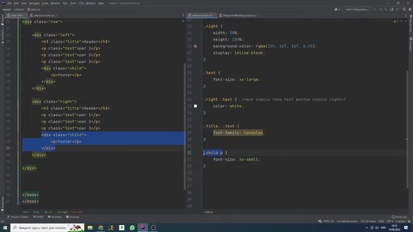The image size is (413, 232).
Task: Click the CSS editor vertical scrollbar
Action: pos(407,129)
